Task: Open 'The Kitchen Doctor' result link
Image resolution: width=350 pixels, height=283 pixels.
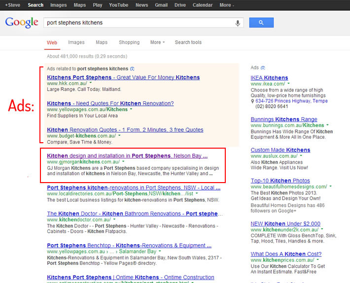Action: point(135,214)
